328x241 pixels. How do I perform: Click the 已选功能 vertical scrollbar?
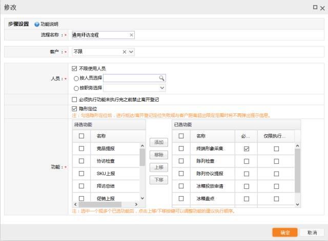(x=298, y=168)
